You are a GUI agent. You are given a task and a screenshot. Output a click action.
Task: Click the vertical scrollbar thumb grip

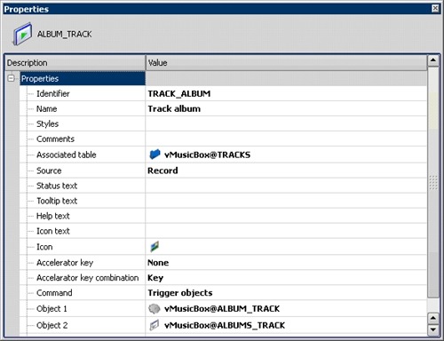(x=433, y=182)
